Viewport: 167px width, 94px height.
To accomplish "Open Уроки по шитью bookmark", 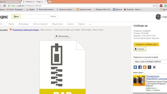I will click(66, 9).
